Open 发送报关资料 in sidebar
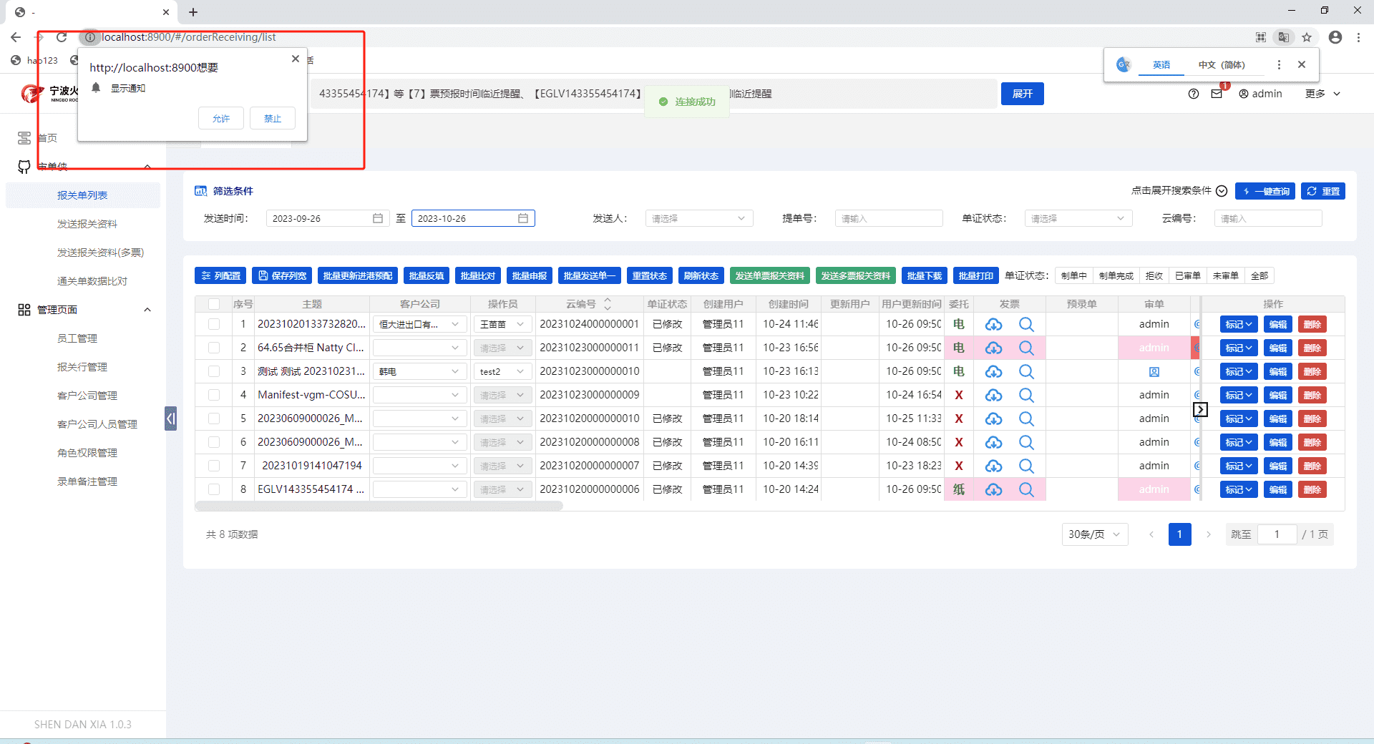The width and height of the screenshot is (1374, 744). tap(87, 224)
